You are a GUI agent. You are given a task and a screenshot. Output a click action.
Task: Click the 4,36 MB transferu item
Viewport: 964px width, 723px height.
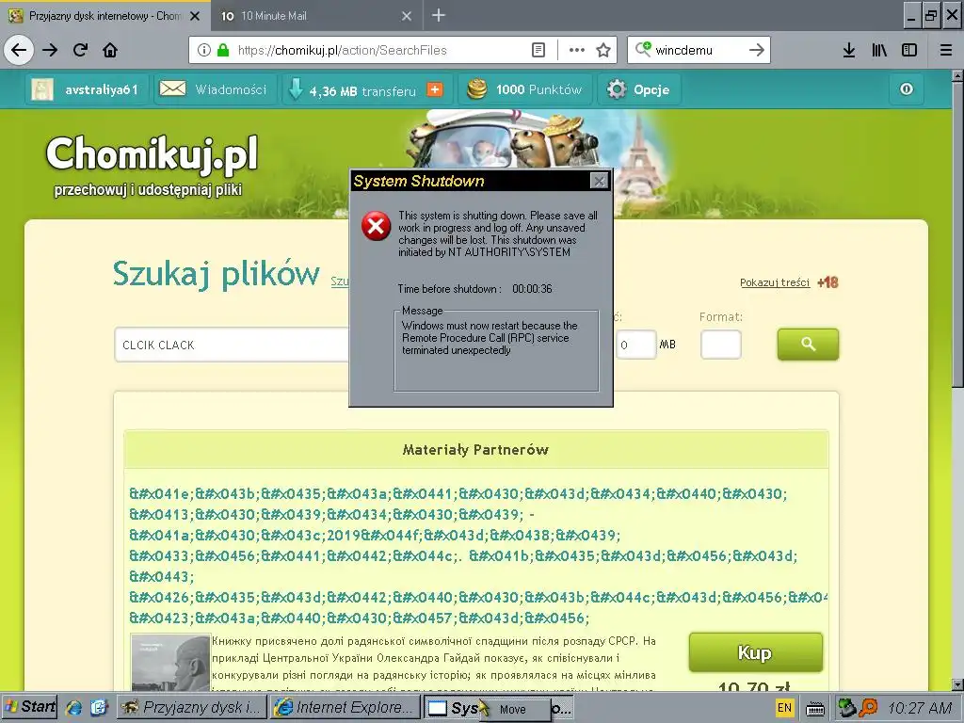click(362, 91)
